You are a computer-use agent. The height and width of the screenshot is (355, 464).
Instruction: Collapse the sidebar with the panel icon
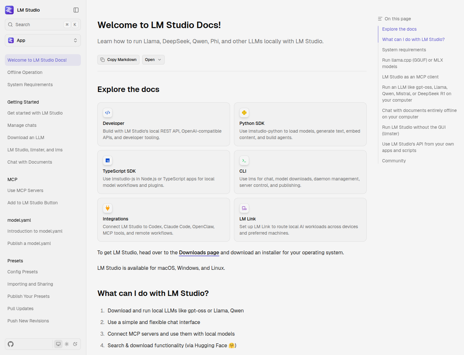point(76,10)
